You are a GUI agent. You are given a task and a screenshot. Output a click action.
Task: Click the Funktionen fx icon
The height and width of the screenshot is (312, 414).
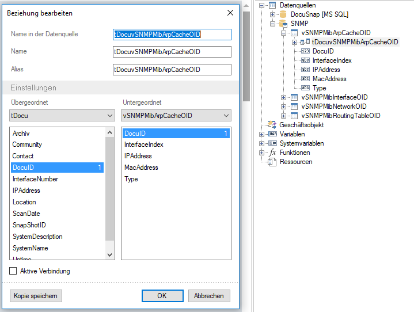(x=272, y=153)
